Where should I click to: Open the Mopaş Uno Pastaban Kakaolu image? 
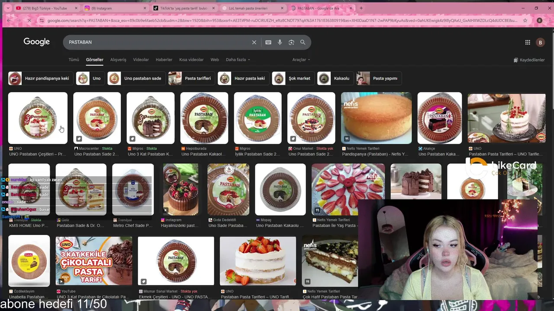tap(280, 189)
